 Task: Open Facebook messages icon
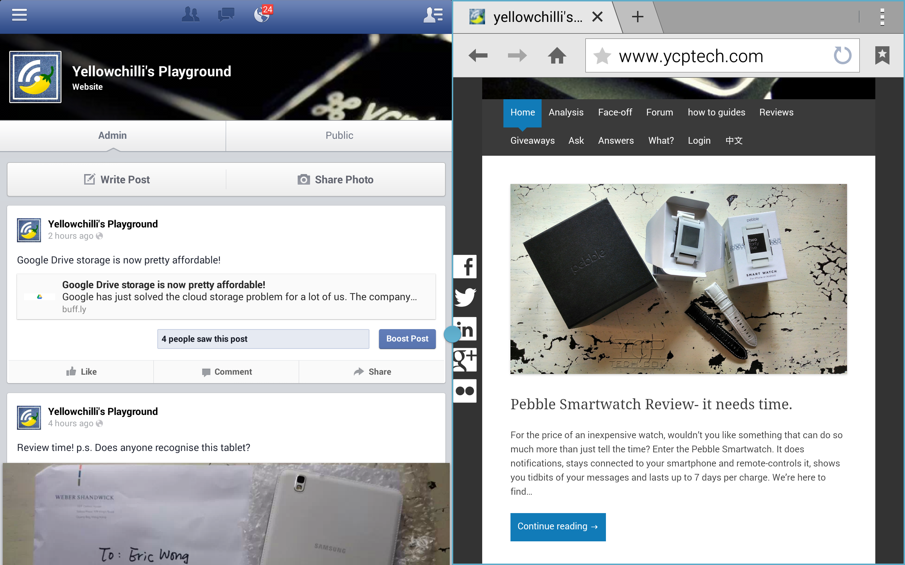(226, 15)
